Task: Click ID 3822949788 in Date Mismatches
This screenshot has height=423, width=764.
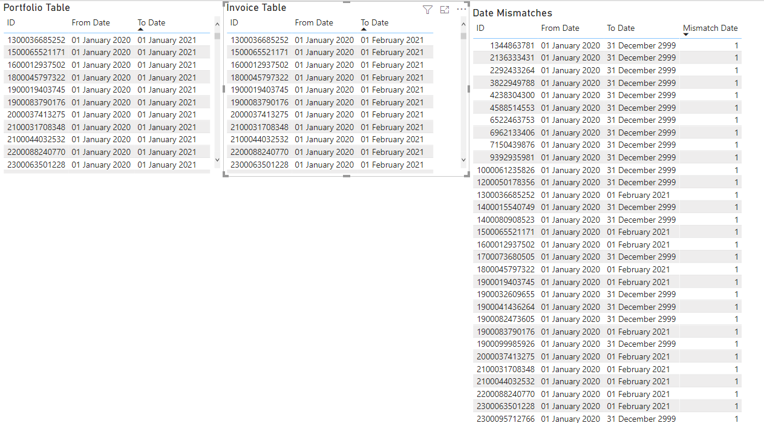Action: pyautogui.click(x=512, y=83)
